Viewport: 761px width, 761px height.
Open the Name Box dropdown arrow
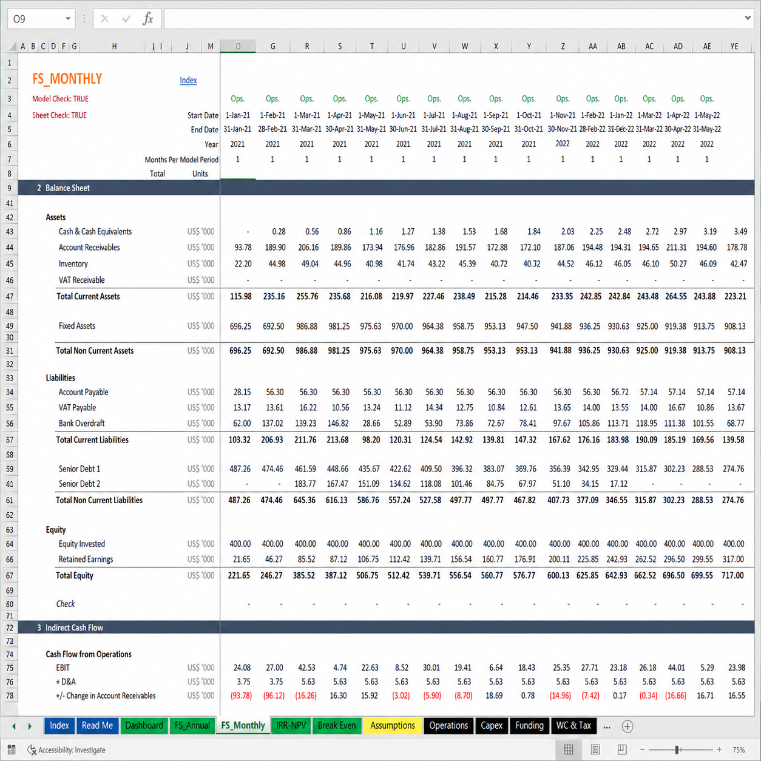pyautogui.click(x=68, y=19)
